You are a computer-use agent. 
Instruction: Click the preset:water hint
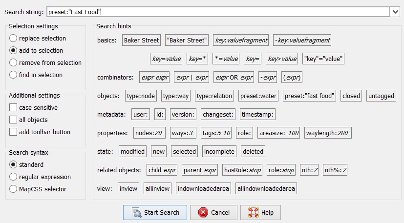258,96
